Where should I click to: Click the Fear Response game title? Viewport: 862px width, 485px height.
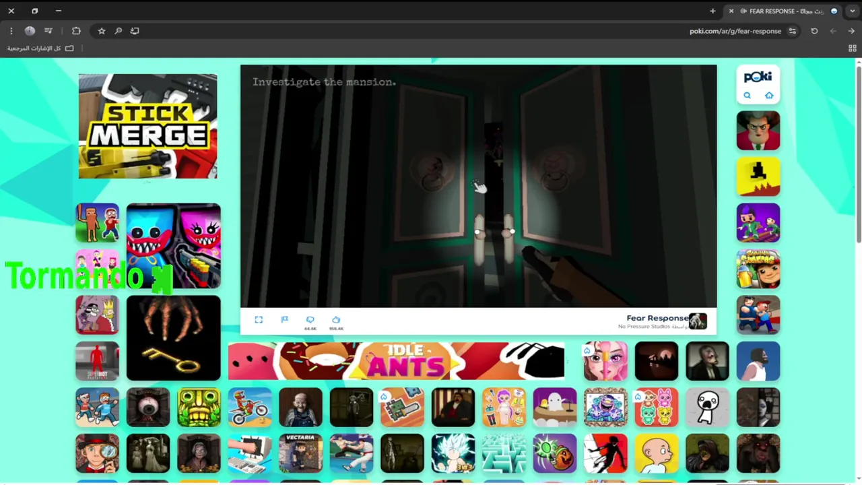(x=657, y=318)
